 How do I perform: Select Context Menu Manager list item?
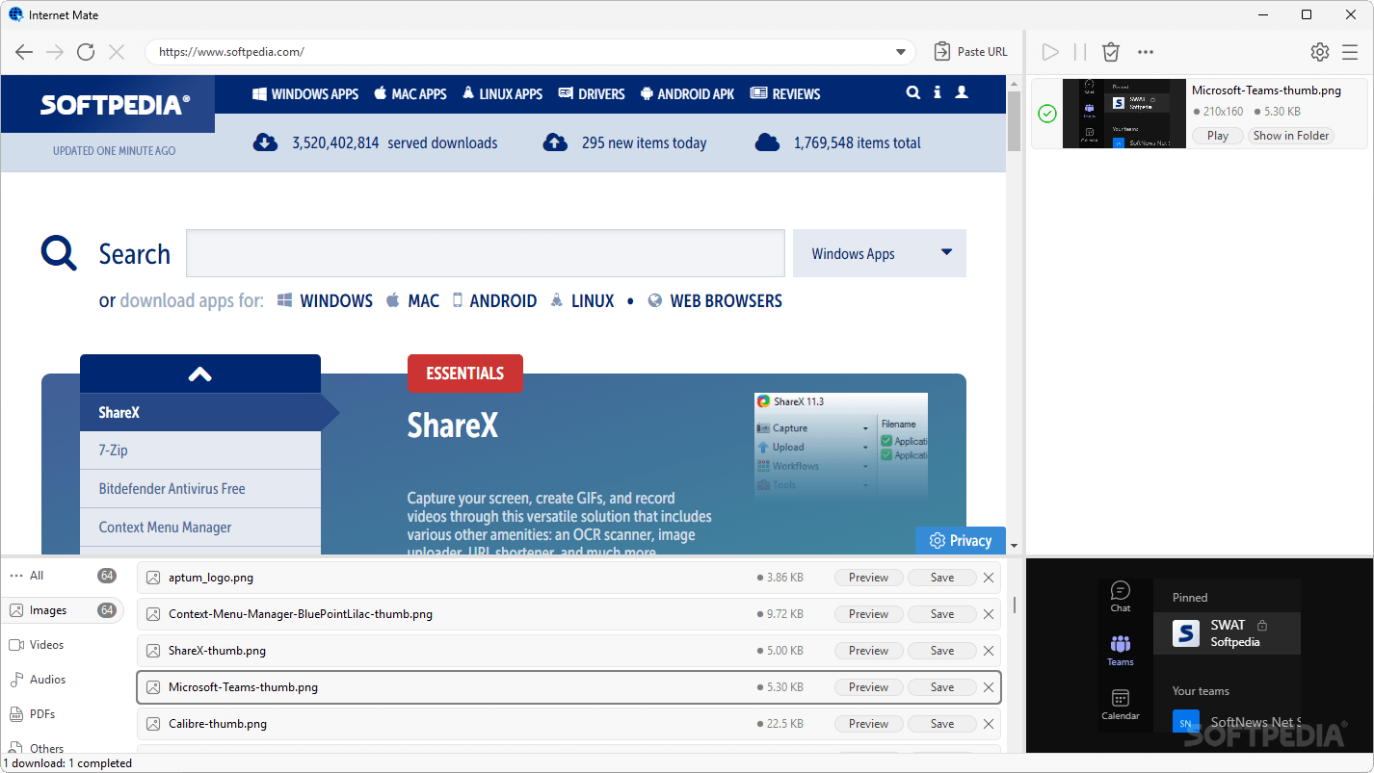pos(200,528)
